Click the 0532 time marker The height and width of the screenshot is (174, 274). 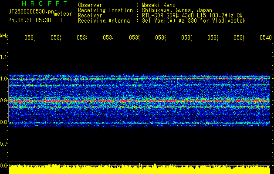[x=56, y=37]
